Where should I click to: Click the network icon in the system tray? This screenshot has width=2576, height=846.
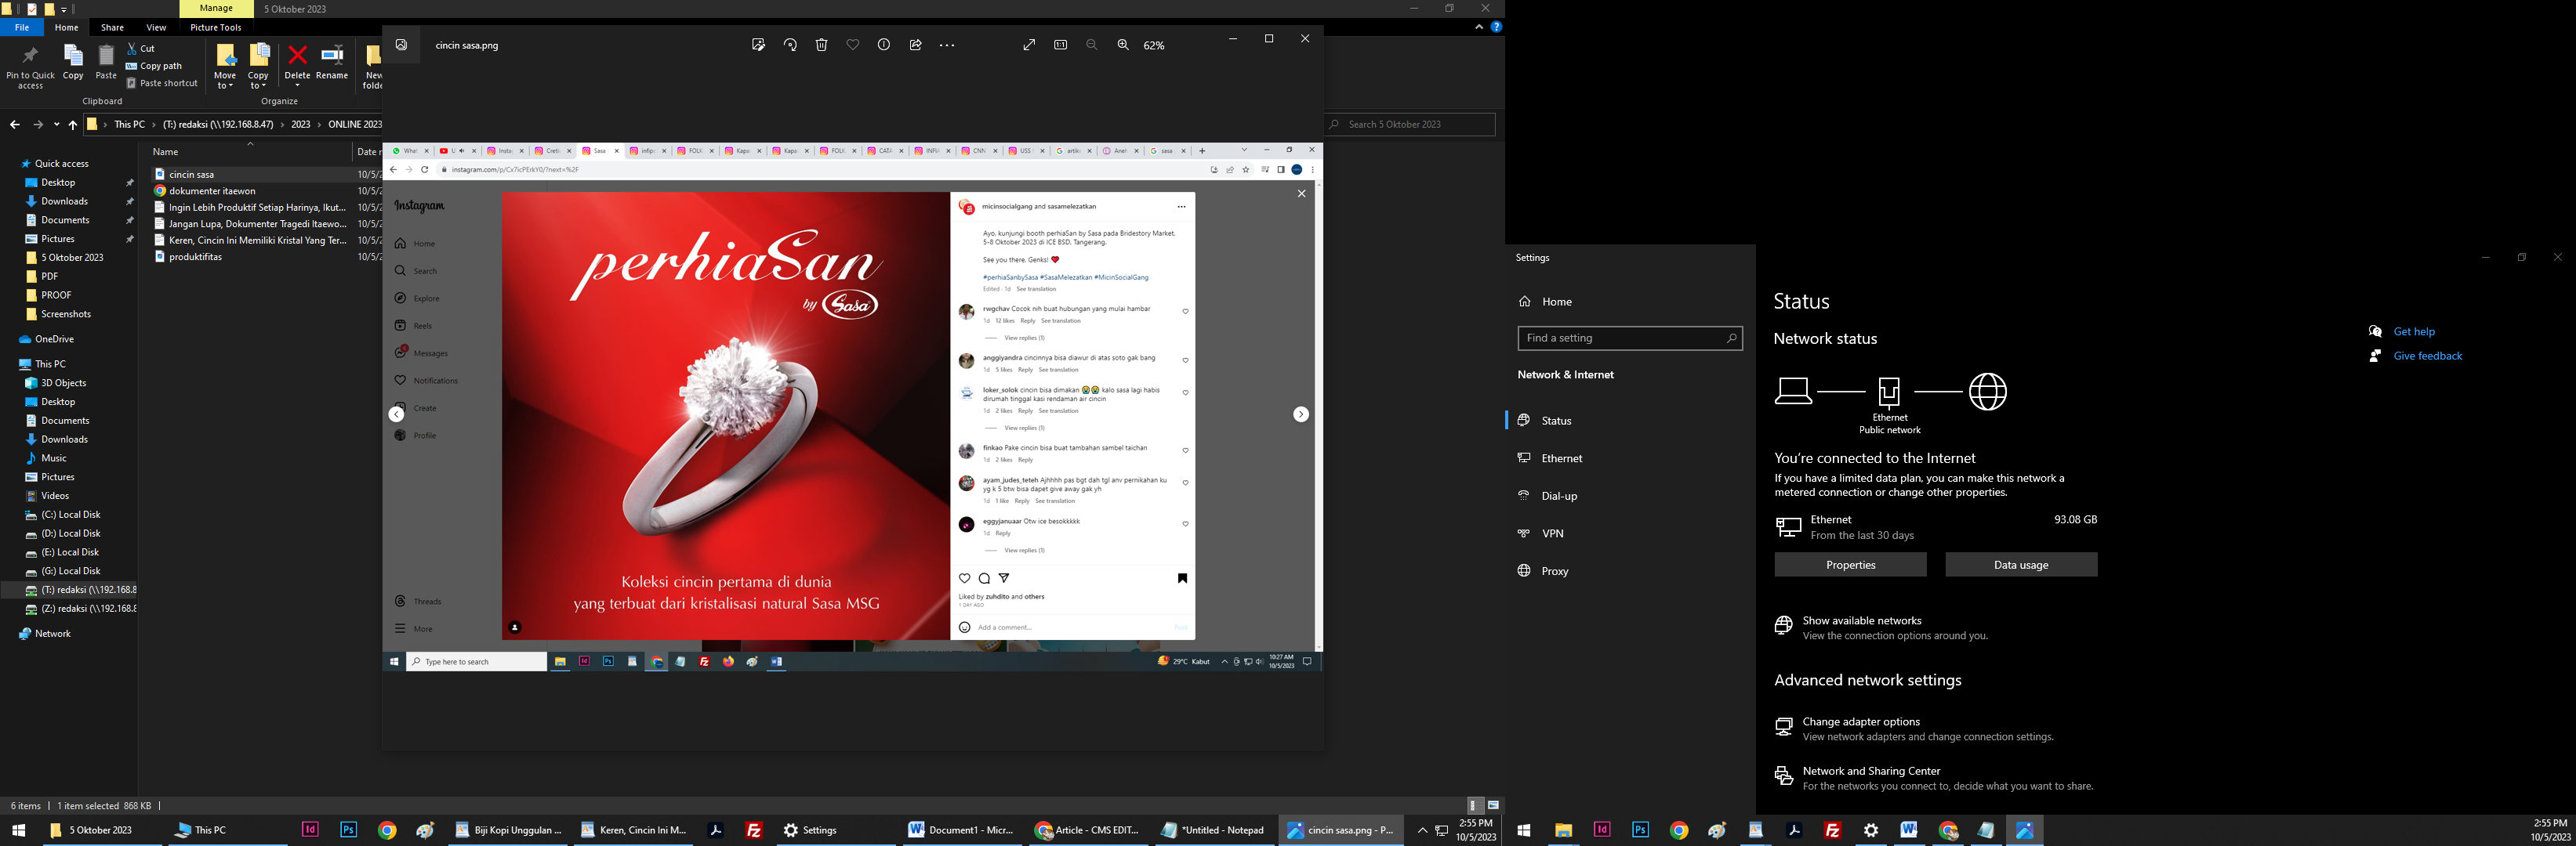point(1442,830)
